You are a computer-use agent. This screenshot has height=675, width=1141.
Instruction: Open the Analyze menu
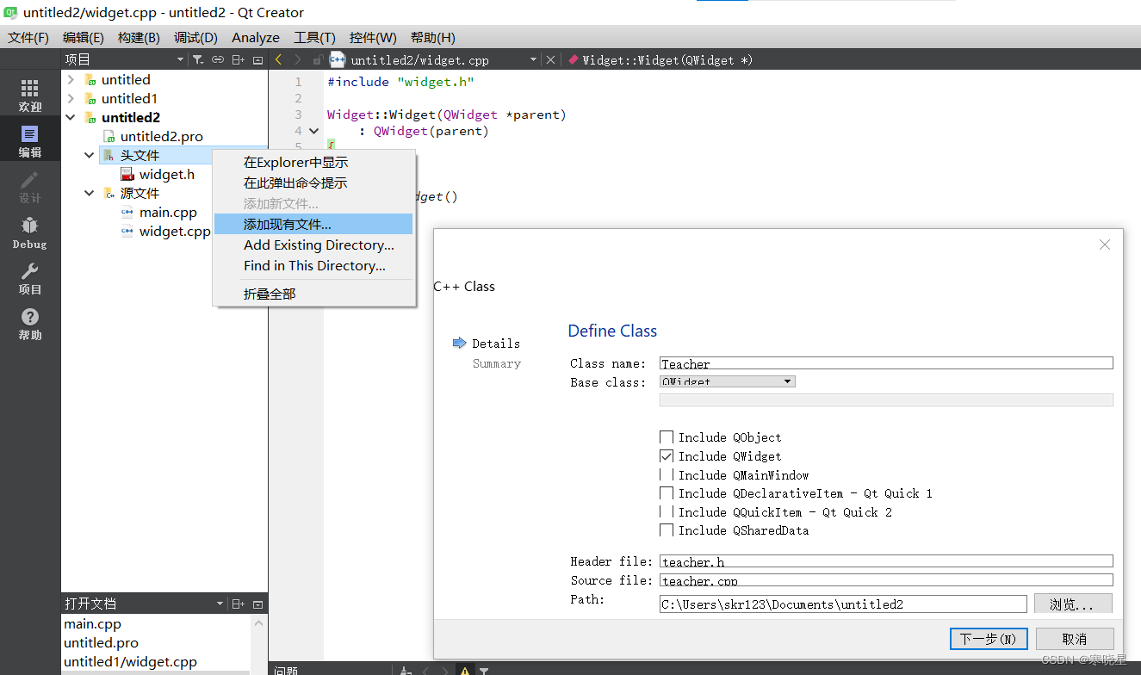pyautogui.click(x=256, y=37)
